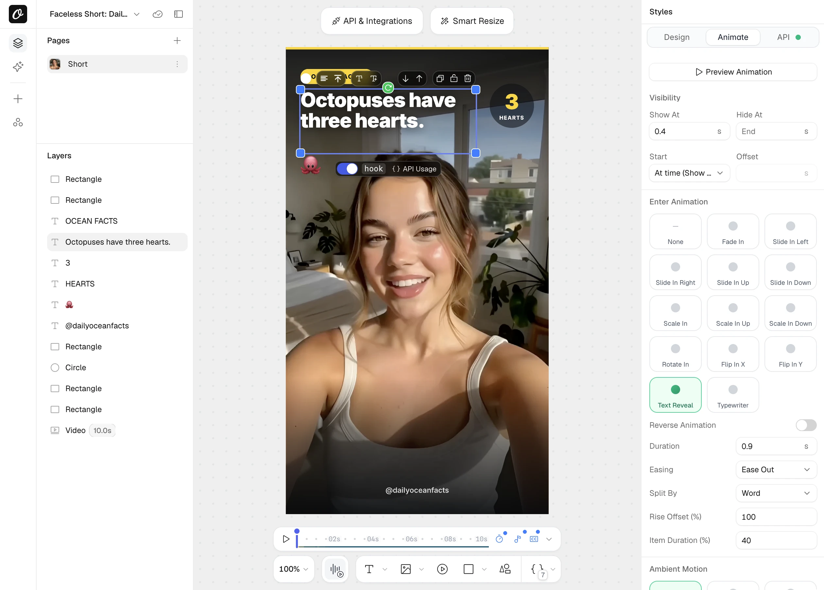Select the Text Reveal enter animation
The image size is (824, 590).
[x=675, y=395]
